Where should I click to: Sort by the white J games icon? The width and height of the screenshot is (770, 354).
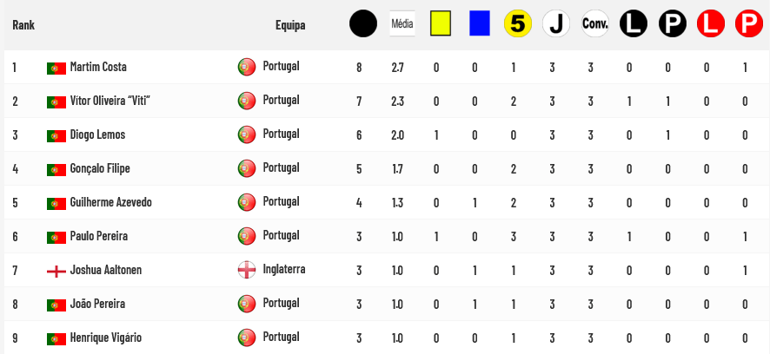coord(556,23)
